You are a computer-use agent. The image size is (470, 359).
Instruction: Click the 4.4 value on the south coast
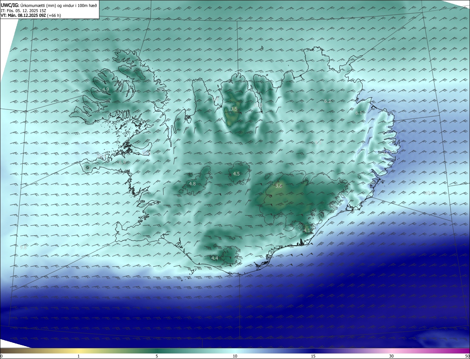coord(214,258)
